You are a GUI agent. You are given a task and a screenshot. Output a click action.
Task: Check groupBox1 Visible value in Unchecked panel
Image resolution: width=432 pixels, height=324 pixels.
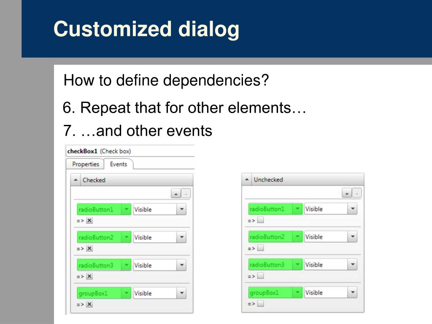(260, 304)
